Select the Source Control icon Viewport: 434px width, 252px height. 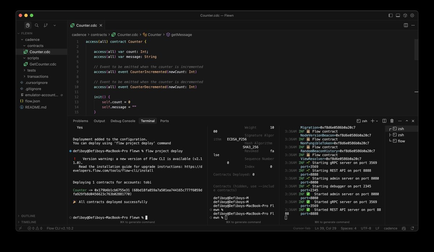point(46,25)
